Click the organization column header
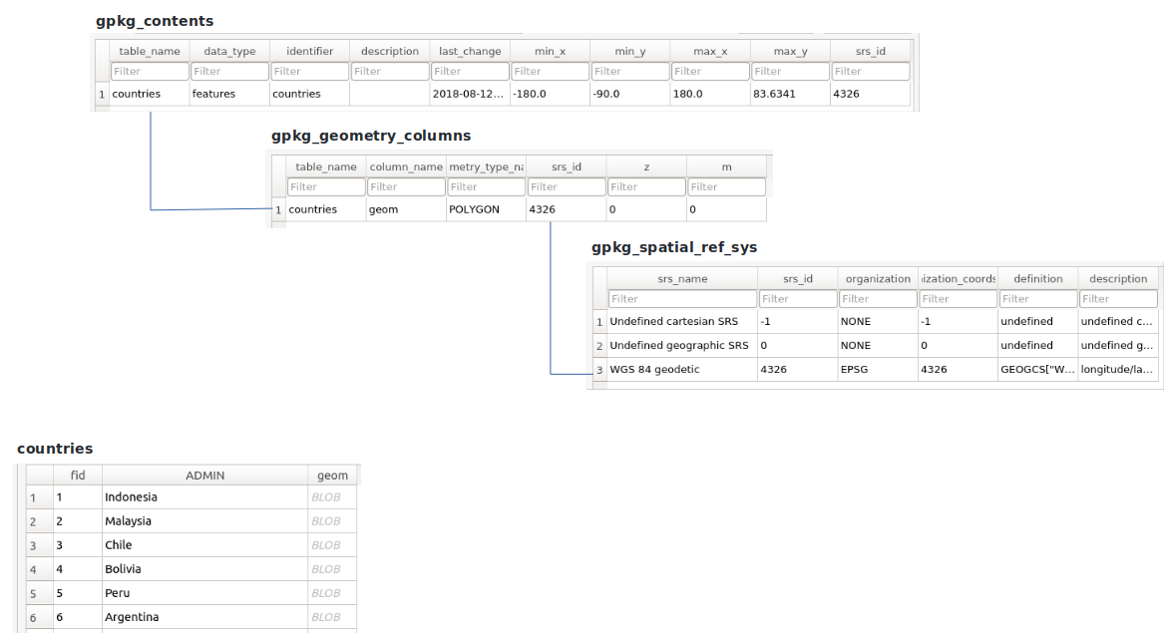 [878, 278]
